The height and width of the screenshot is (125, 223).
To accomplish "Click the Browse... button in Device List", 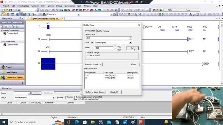I will coord(61,98).
